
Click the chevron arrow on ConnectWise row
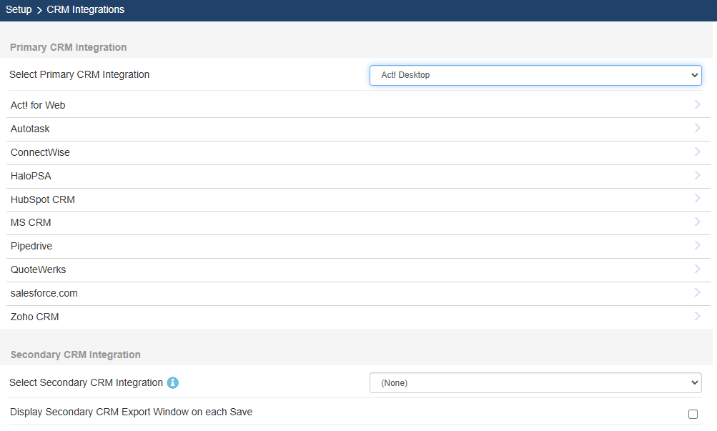(x=697, y=152)
